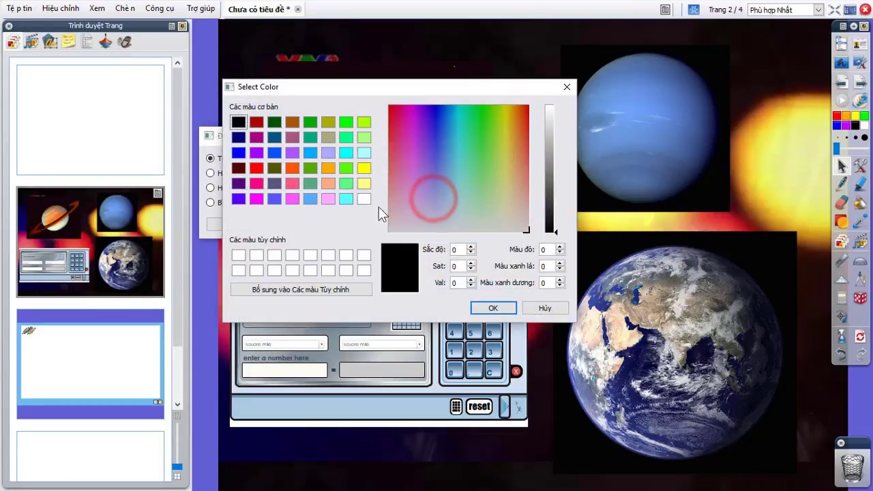Click the Flipchart Bin trash can
The width and height of the screenshot is (873, 491).
point(852,467)
